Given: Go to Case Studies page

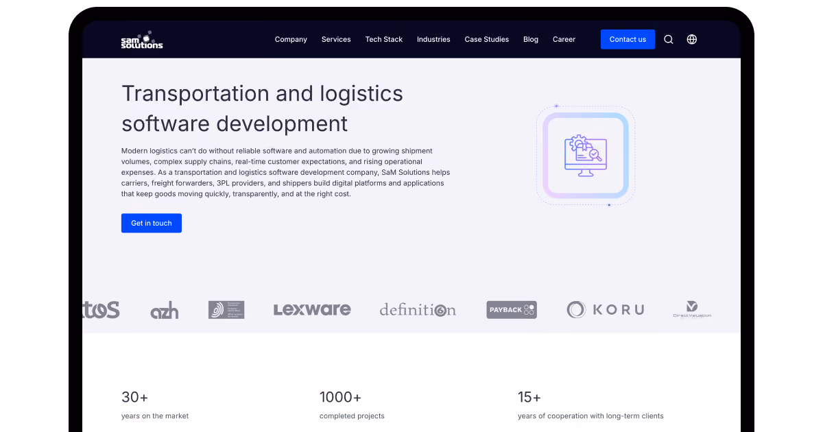Looking at the screenshot, I should 487,40.
